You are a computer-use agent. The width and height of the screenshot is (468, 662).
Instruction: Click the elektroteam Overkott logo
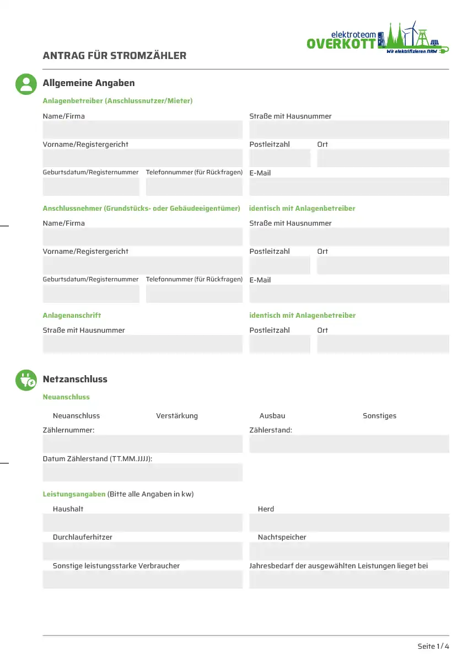pyautogui.click(x=378, y=38)
